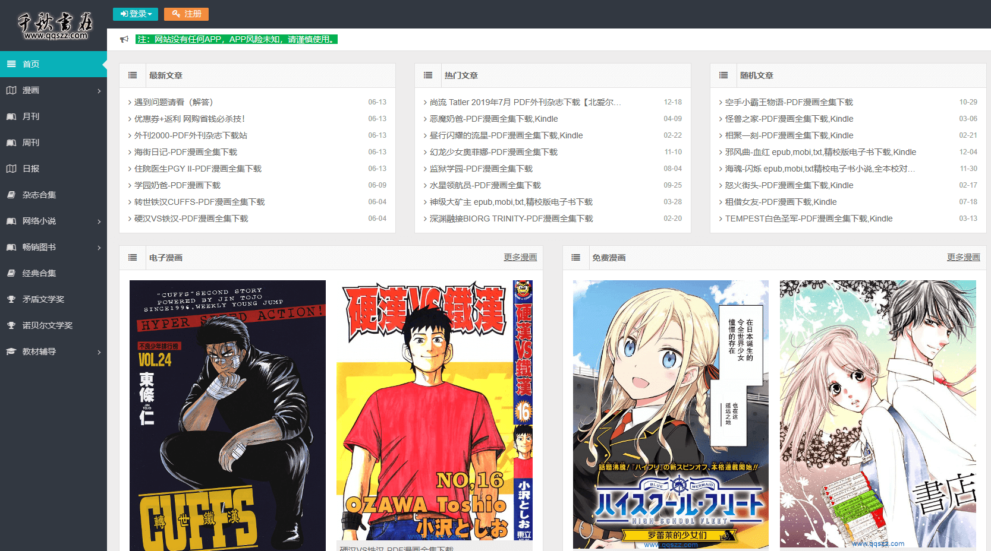
Task: Expand the 畅销图书 submenu arrow
Action: coord(99,248)
